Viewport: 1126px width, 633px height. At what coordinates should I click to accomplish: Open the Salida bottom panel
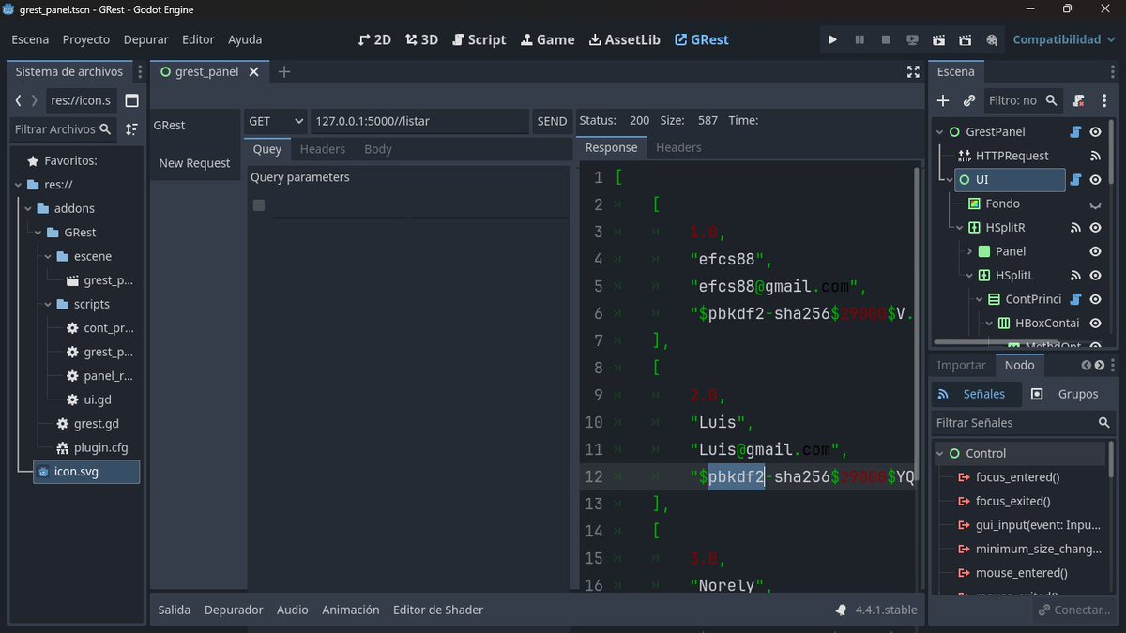click(x=175, y=610)
